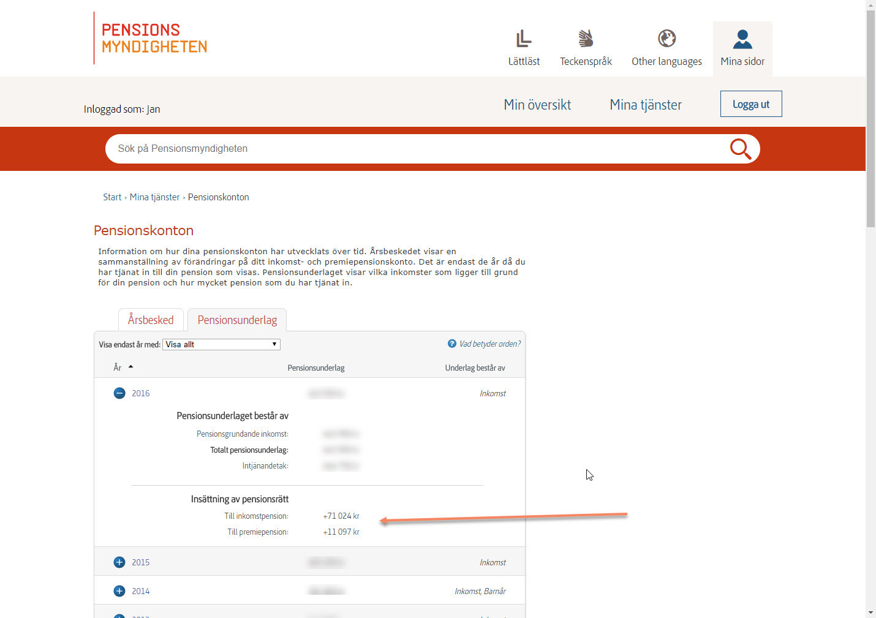Click the År column sort arrow

click(x=130, y=367)
